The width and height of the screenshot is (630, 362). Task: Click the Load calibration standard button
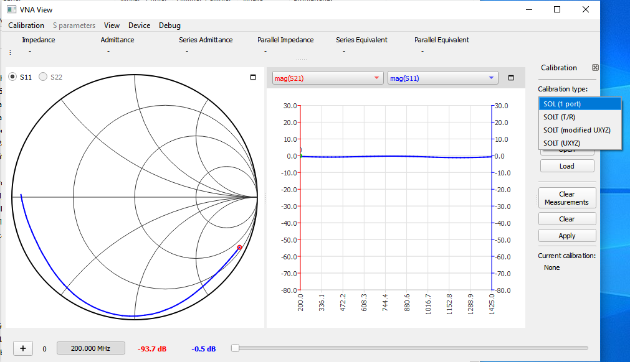point(567,166)
